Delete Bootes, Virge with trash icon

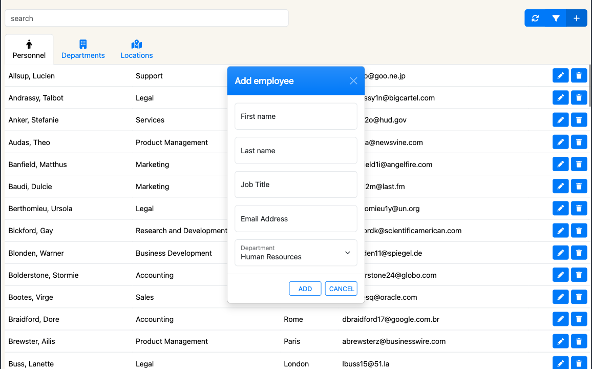pyautogui.click(x=579, y=297)
